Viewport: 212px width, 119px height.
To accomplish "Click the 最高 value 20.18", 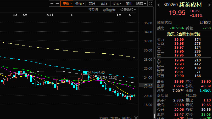I will pyautogui.click(x=179, y=105).
